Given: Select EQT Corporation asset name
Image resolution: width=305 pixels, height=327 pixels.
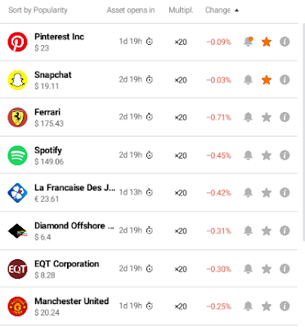Looking at the screenshot, I should [67, 264].
